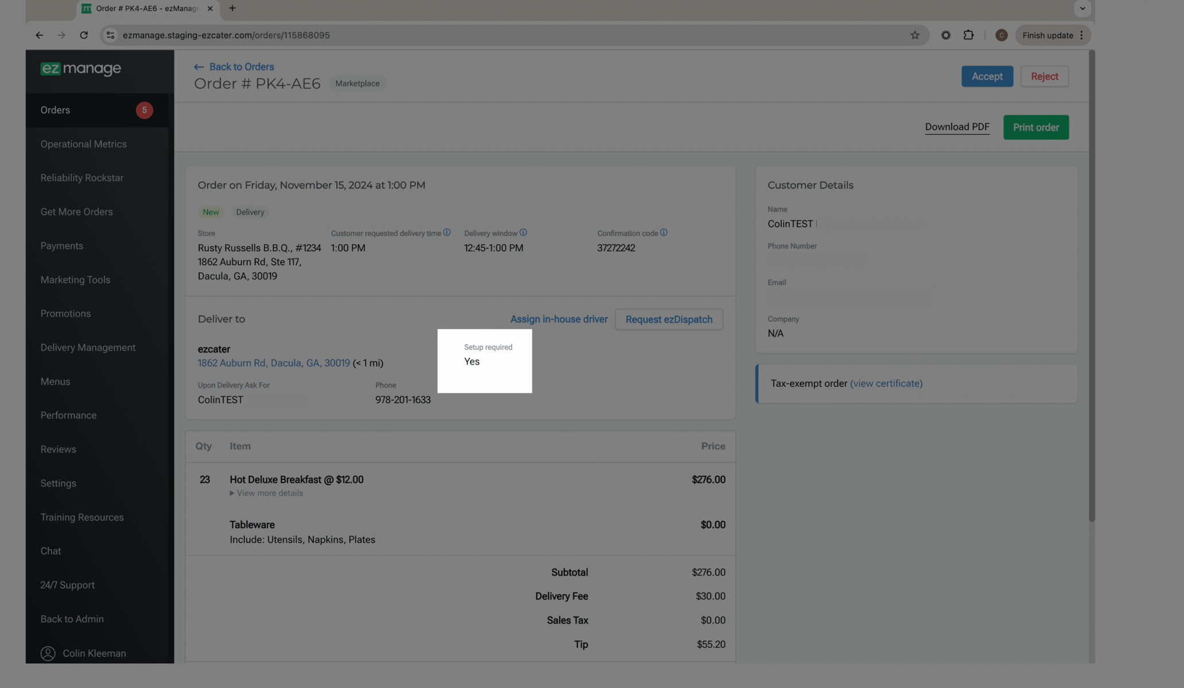1184x688 pixels.
Task: Click info icon by Customer requested delivery time
Action: (447, 233)
